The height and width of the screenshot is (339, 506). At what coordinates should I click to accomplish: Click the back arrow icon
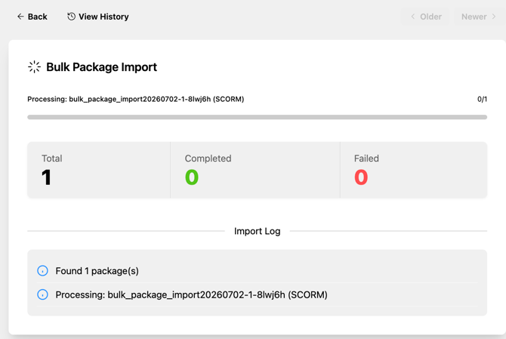(20, 17)
